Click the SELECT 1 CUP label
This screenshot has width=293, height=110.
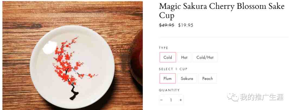(173, 69)
